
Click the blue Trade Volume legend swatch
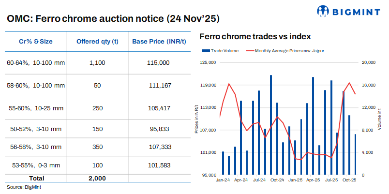(207, 50)
